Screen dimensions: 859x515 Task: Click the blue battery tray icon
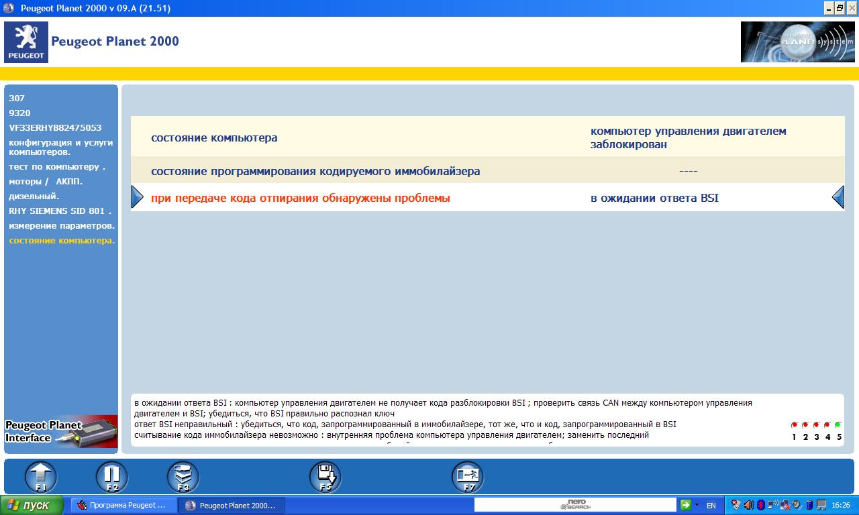tap(809, 505)
